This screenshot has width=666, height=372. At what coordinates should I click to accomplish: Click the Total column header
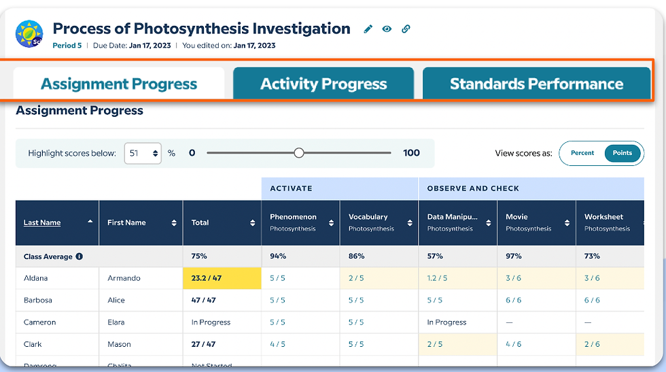pos(222,223)
